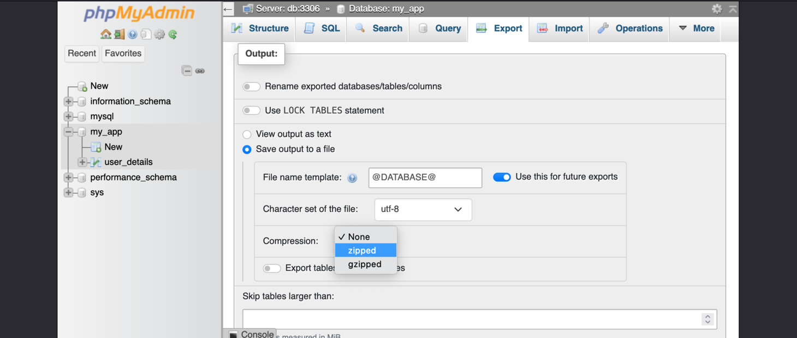The height and width of the screenshot is (338, 797).
Task: Expand sys database tree node
Action: pos(68,193)
